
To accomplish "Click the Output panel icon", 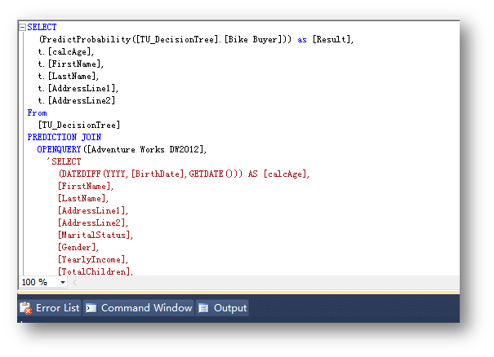I will pos(203,308).
